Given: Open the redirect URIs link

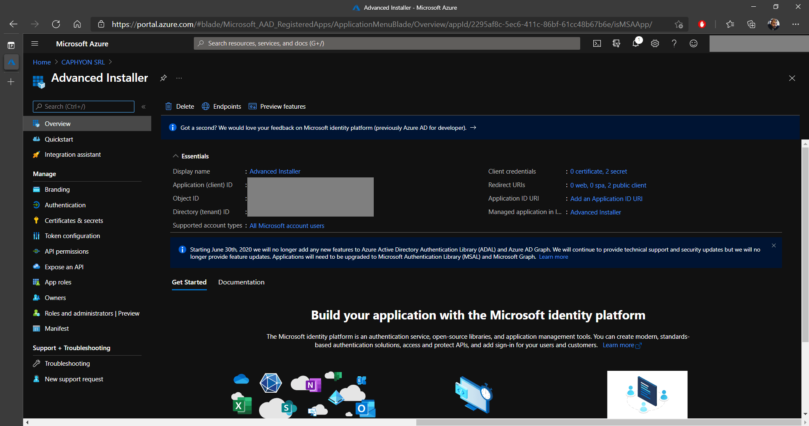Looking at the screenshot, I should tap(608, 185).
